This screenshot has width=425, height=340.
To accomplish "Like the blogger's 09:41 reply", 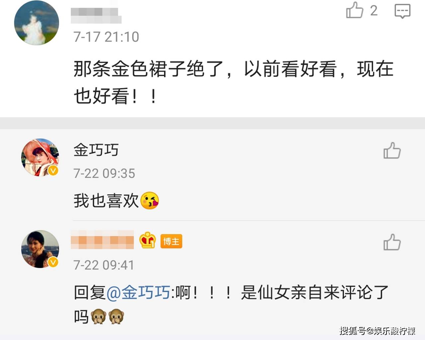I will tap(392, 242).
